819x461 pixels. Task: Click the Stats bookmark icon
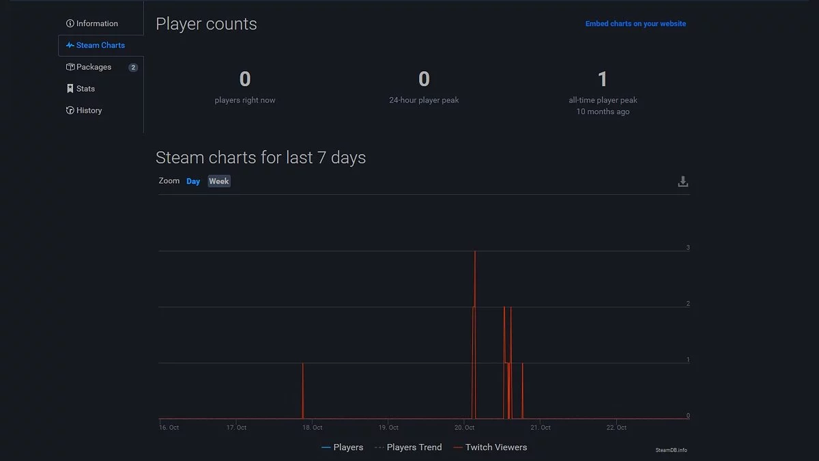click(70, 89)
